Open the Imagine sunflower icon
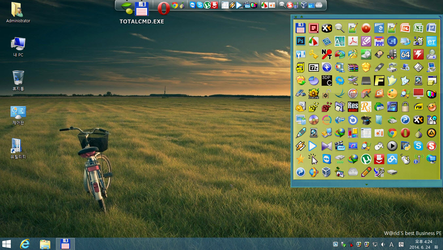 (x=313, y=94)
